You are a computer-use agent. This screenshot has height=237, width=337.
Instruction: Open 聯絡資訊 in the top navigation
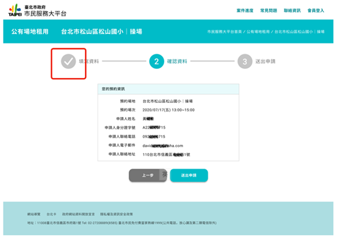click(292, 10)
